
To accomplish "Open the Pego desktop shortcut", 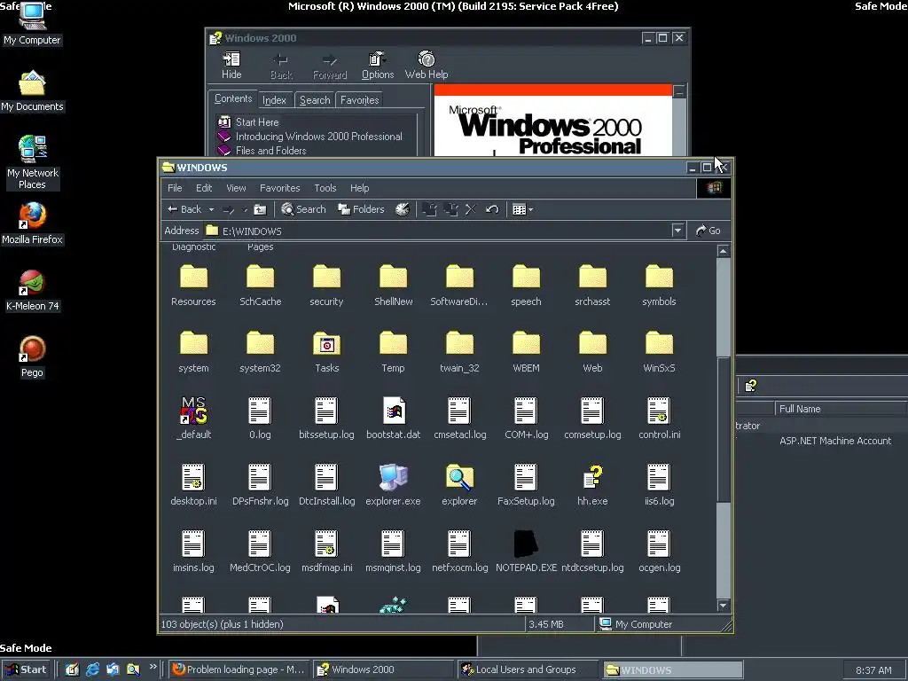I will [x=33, y=357].
